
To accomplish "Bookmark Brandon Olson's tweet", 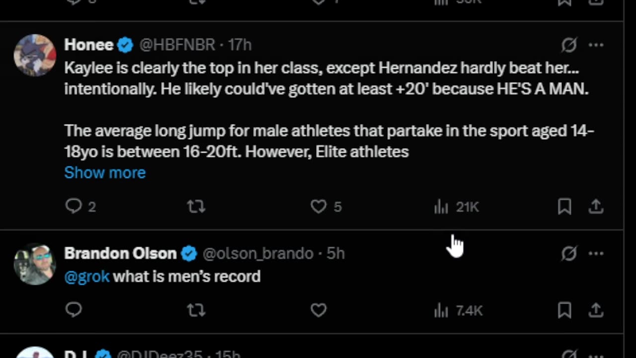I will [564, 310].
